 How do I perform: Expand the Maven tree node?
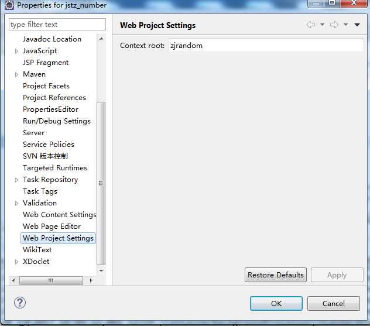(16, 74)
